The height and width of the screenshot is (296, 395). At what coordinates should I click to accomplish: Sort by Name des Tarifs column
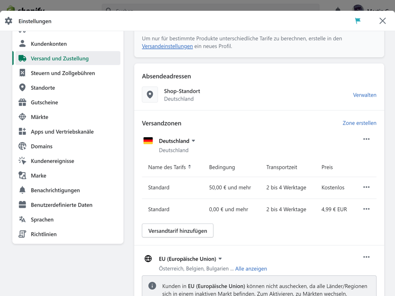pyautogui.click(x=169, y=167)
